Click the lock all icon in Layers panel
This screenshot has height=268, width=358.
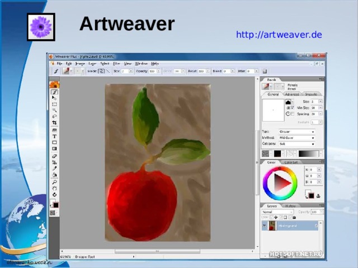(294, 218)
